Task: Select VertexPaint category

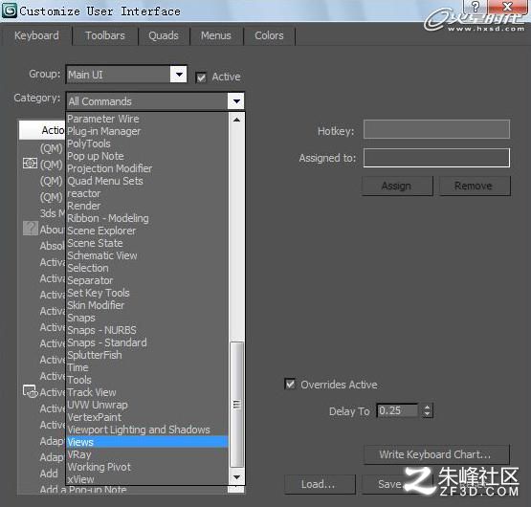Action: (147, 417)
